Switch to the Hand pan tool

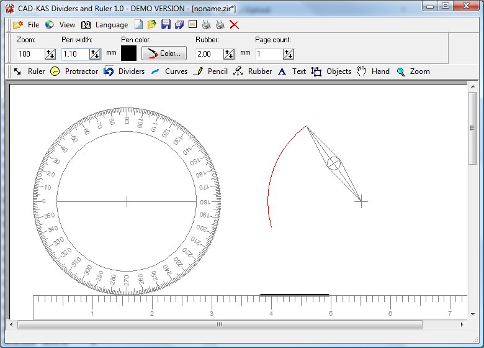(373, 71)
